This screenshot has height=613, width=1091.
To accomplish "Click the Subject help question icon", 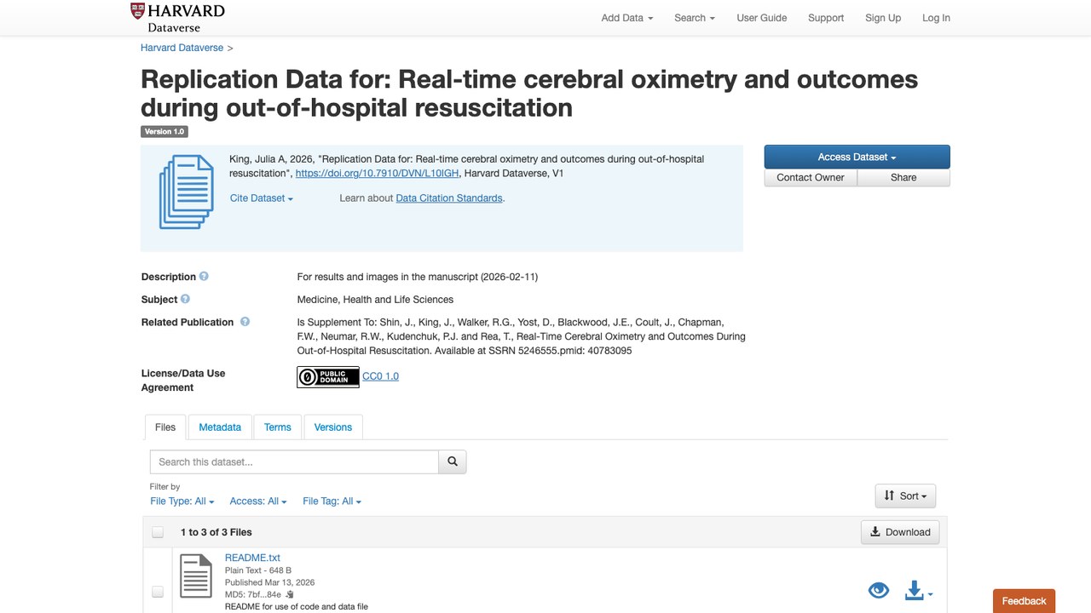I will [x=185, y=300].
